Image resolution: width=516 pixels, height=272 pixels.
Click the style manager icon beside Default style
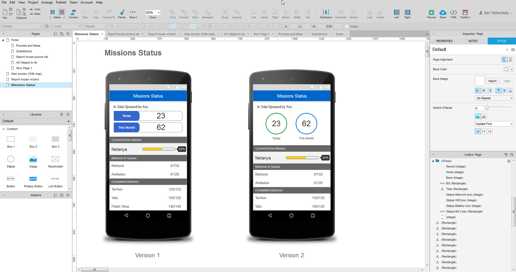(513, 50)
